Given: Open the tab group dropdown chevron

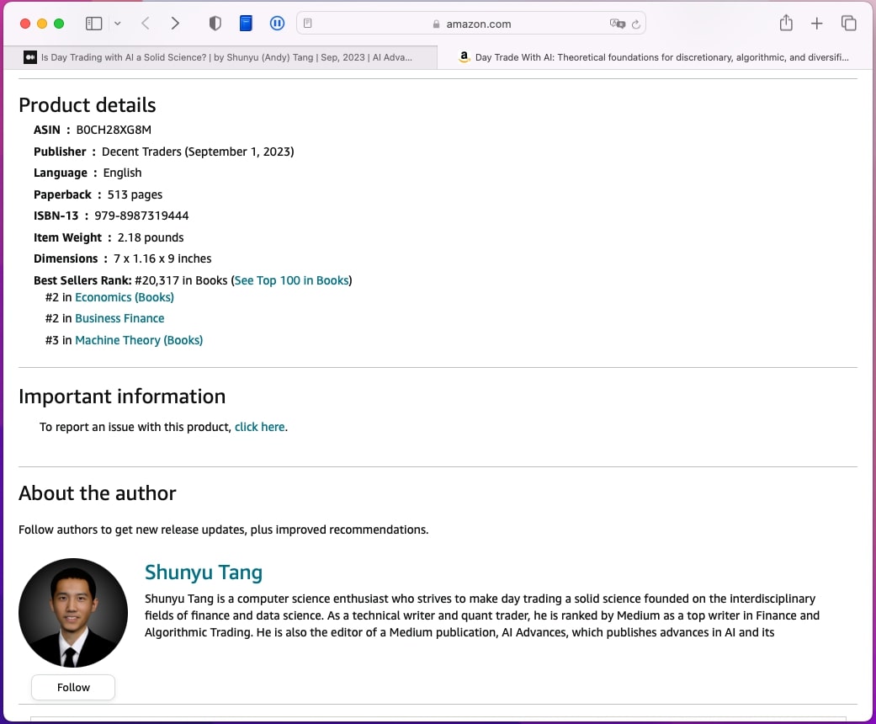Looking at the screenshot, I should pos(117,24).
